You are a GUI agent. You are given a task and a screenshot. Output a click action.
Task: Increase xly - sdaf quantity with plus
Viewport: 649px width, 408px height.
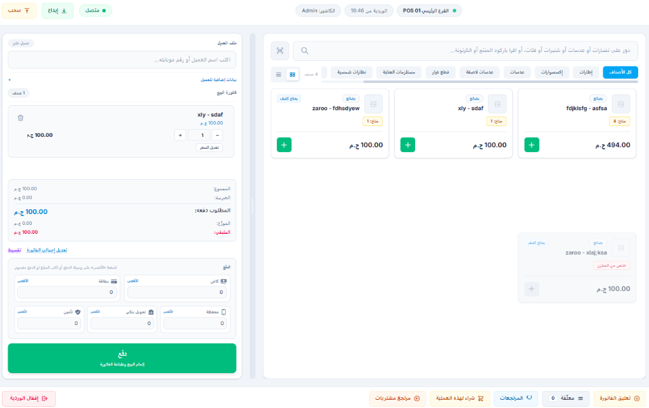click(180, 135)
